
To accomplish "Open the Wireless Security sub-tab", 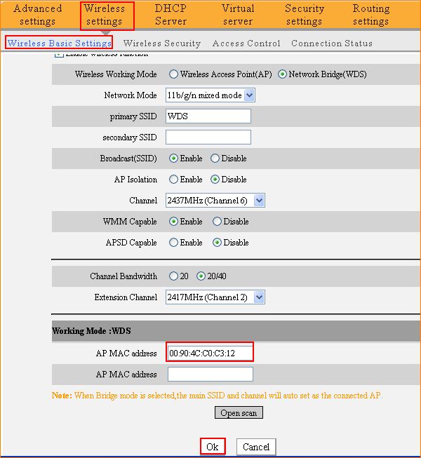I will tap(161, 43).
